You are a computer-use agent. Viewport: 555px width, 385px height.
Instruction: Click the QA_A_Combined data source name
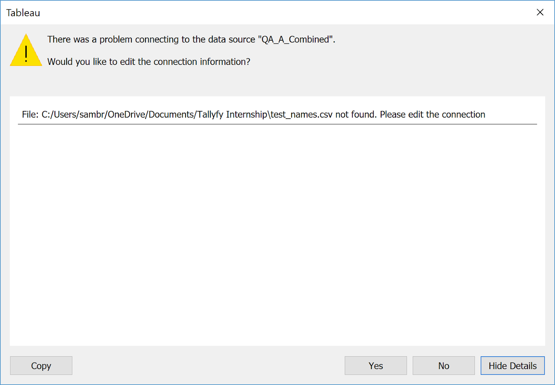(295, 40)
